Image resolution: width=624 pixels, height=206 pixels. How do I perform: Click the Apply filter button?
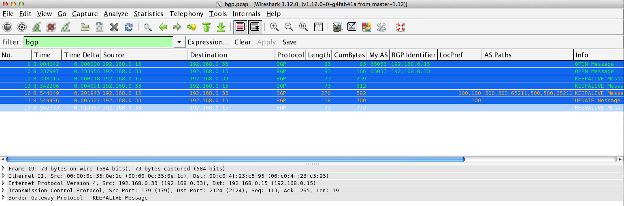266,42
